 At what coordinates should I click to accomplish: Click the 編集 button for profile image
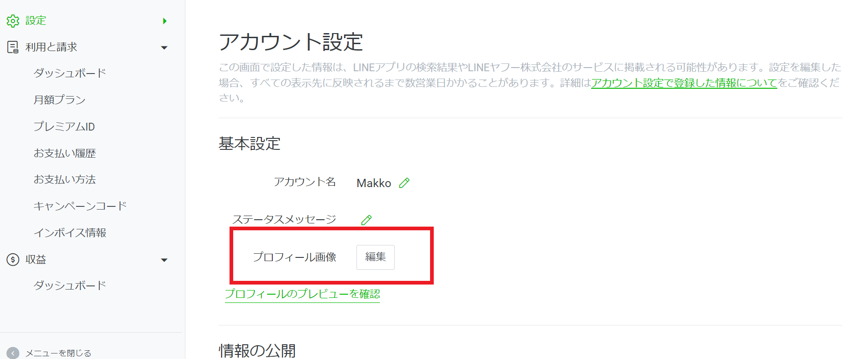375,257
